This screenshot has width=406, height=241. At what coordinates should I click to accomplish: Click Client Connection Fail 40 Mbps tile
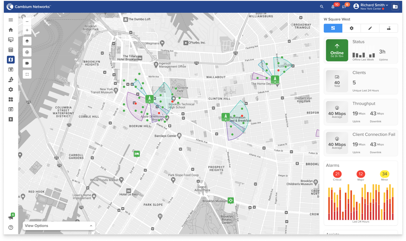(x=337, y=143)
